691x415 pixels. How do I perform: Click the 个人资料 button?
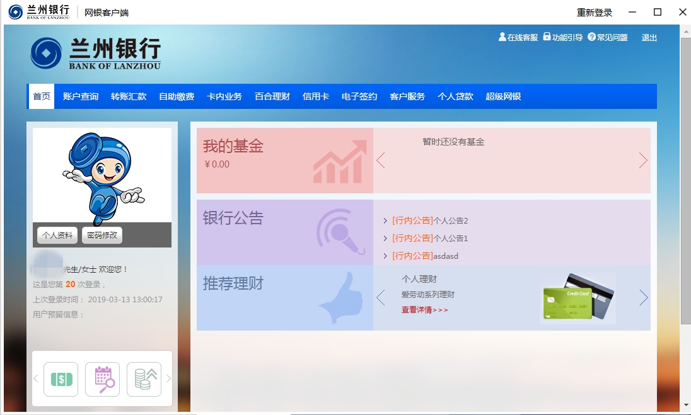pyautogui.click(x=57, y=235)
